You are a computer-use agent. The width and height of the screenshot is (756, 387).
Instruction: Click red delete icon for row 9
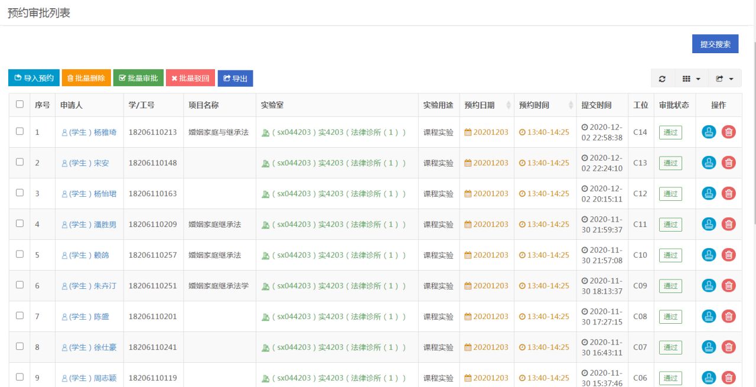(729, 378)
